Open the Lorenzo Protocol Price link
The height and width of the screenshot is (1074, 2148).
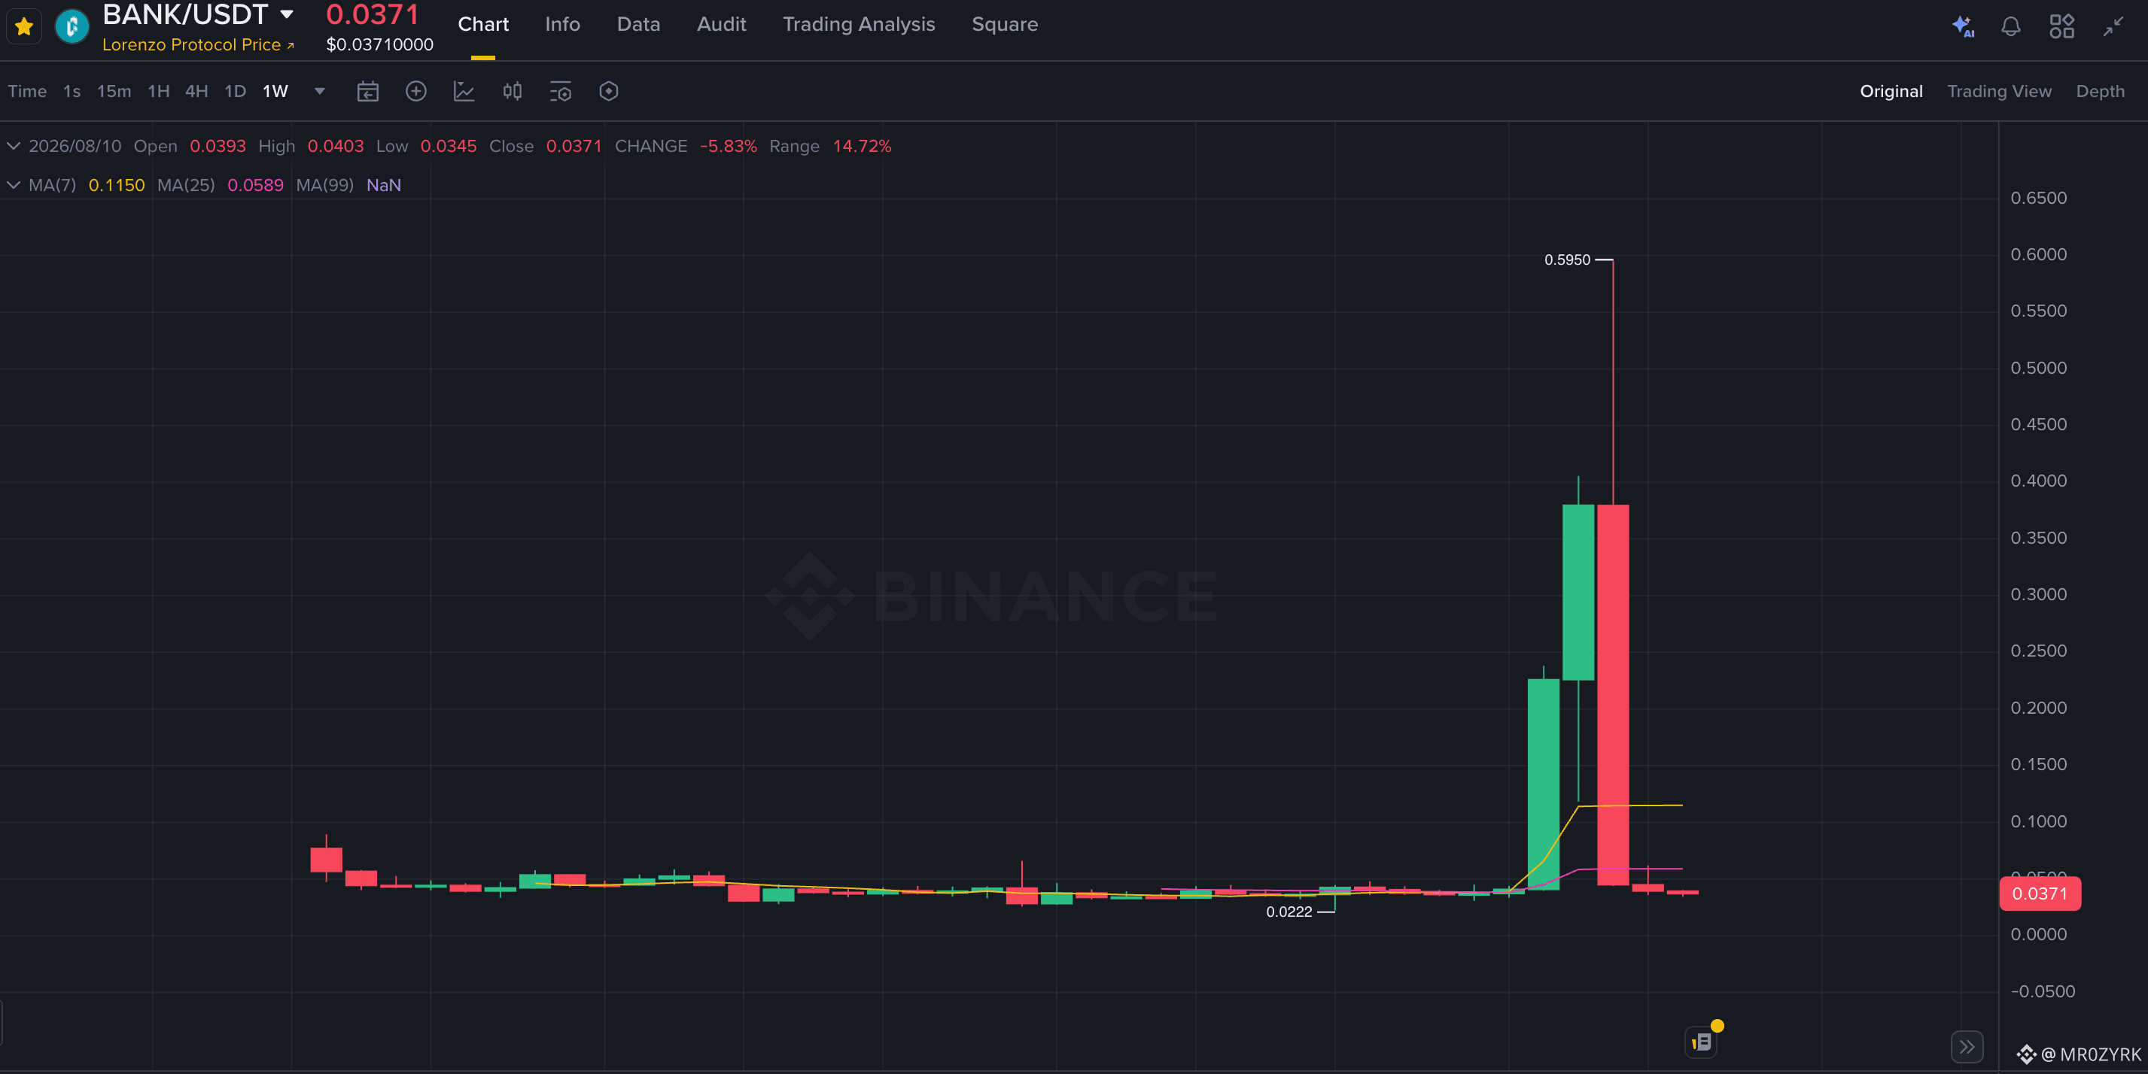point(198,45)
